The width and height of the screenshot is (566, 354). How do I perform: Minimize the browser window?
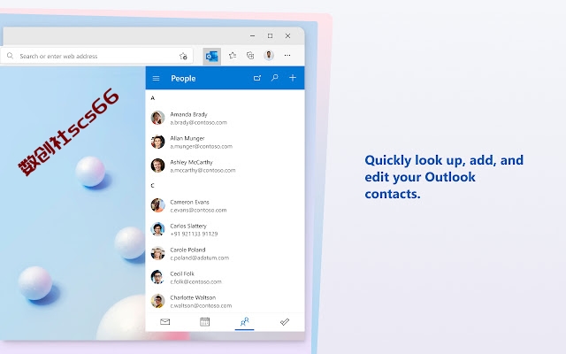click(252, 35)
